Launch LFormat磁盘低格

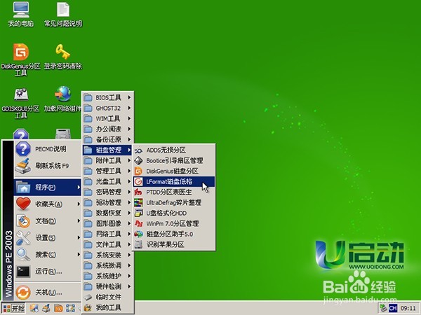(174, 181)
